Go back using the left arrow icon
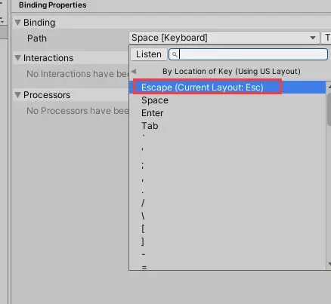Image resolution: width=331 pixels, height=304 pixels. [134, 72]
